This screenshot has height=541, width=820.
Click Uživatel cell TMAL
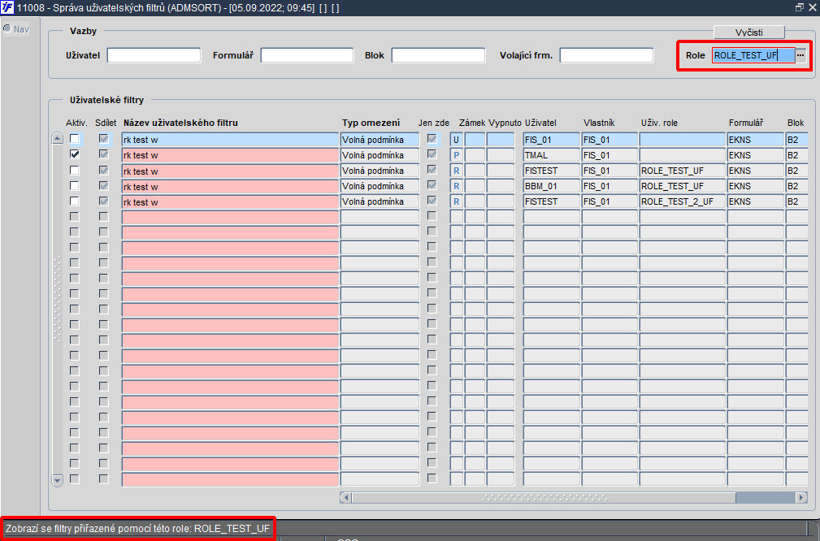[552, 155]
